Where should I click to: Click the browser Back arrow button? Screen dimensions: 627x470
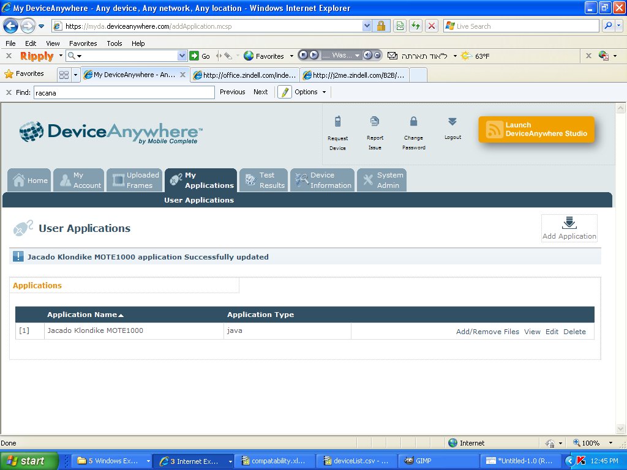(11, 26)
